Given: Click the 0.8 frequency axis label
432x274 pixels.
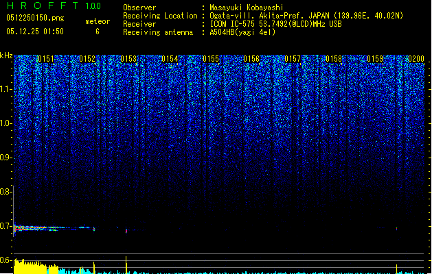Looking at the screenshot, I should coord(5,192).
